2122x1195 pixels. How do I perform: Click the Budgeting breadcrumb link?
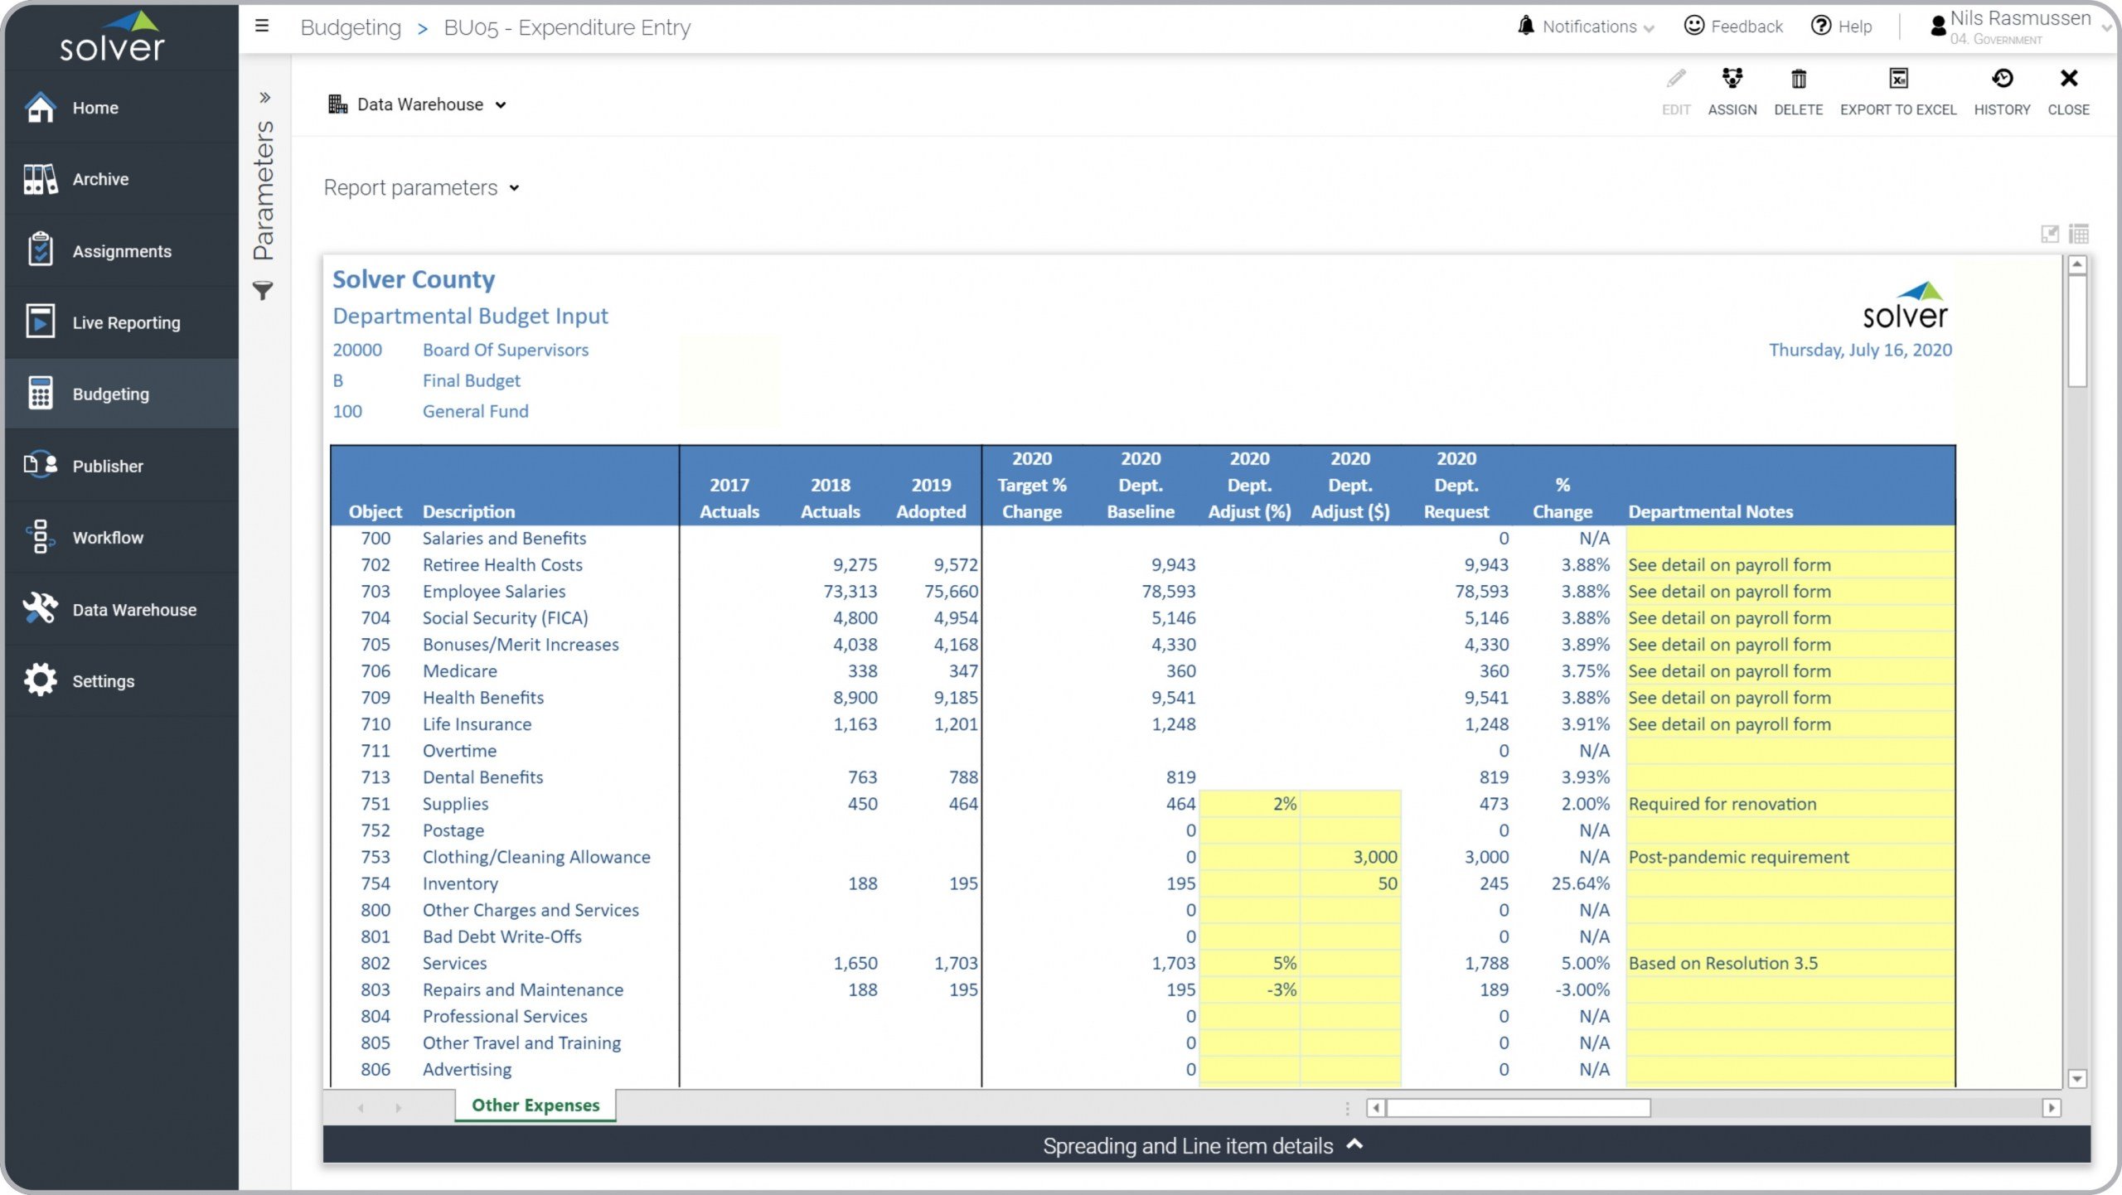[351, 27]
